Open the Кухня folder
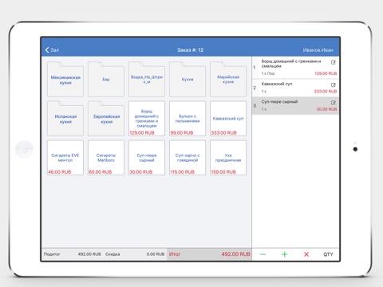The image size is (383, 287). click(188, 80)
